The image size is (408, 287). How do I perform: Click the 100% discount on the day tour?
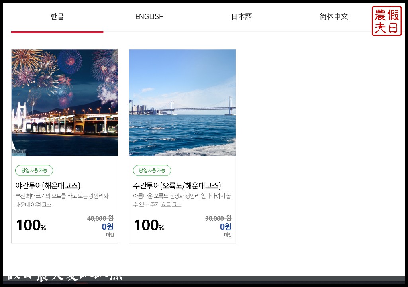pos(149,226)
